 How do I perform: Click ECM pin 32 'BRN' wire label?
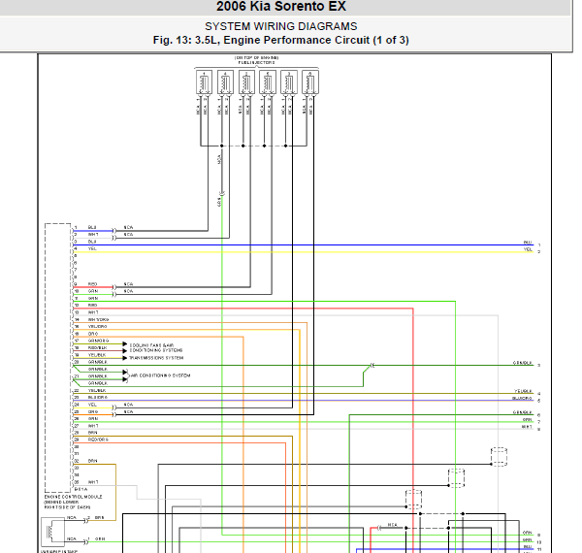[92, 461]
